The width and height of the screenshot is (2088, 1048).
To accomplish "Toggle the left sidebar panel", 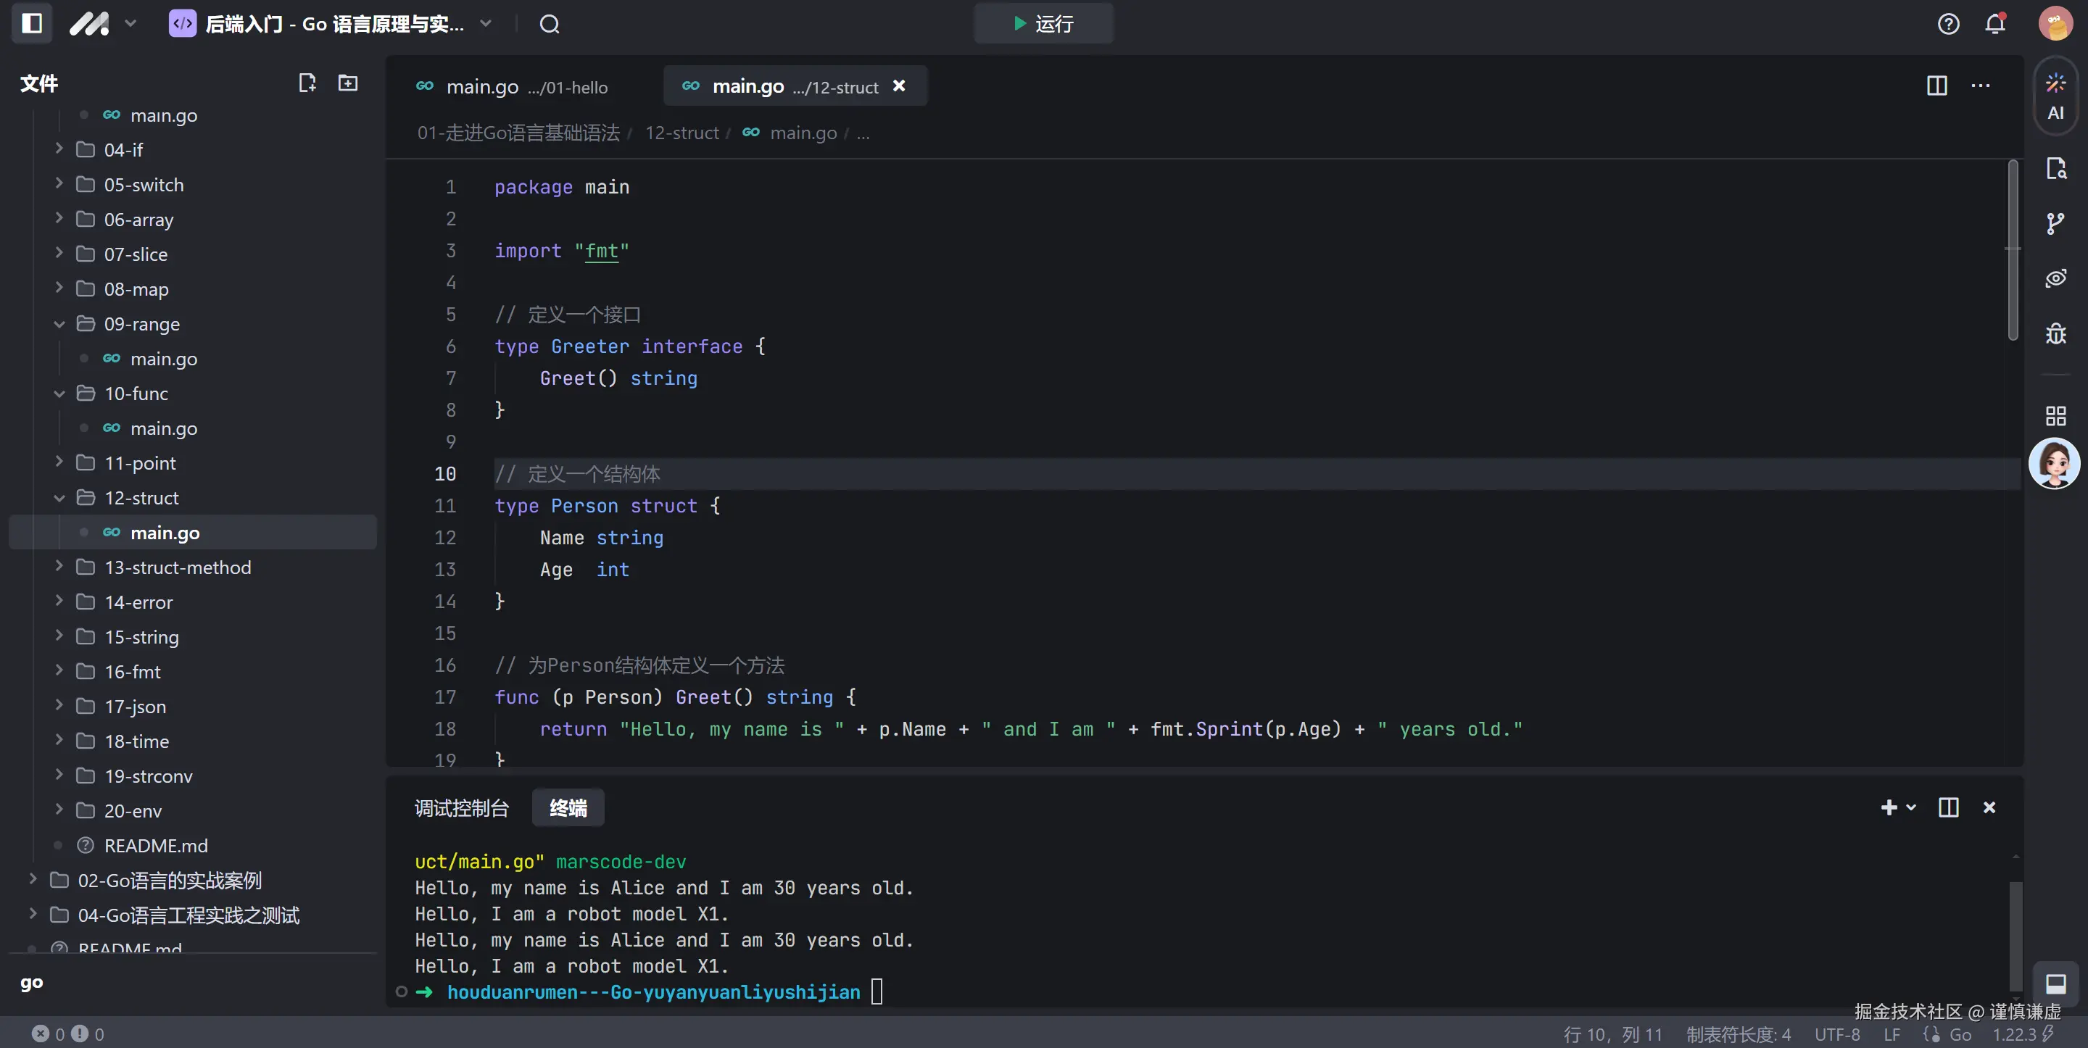I will 32,22.
